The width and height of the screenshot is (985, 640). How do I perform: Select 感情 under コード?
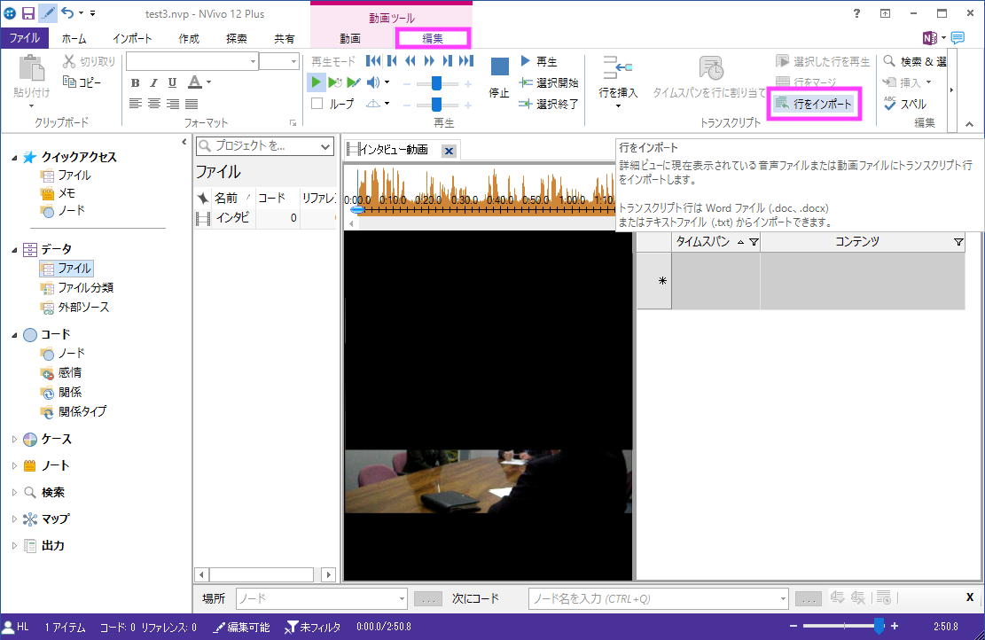point(61,372)
